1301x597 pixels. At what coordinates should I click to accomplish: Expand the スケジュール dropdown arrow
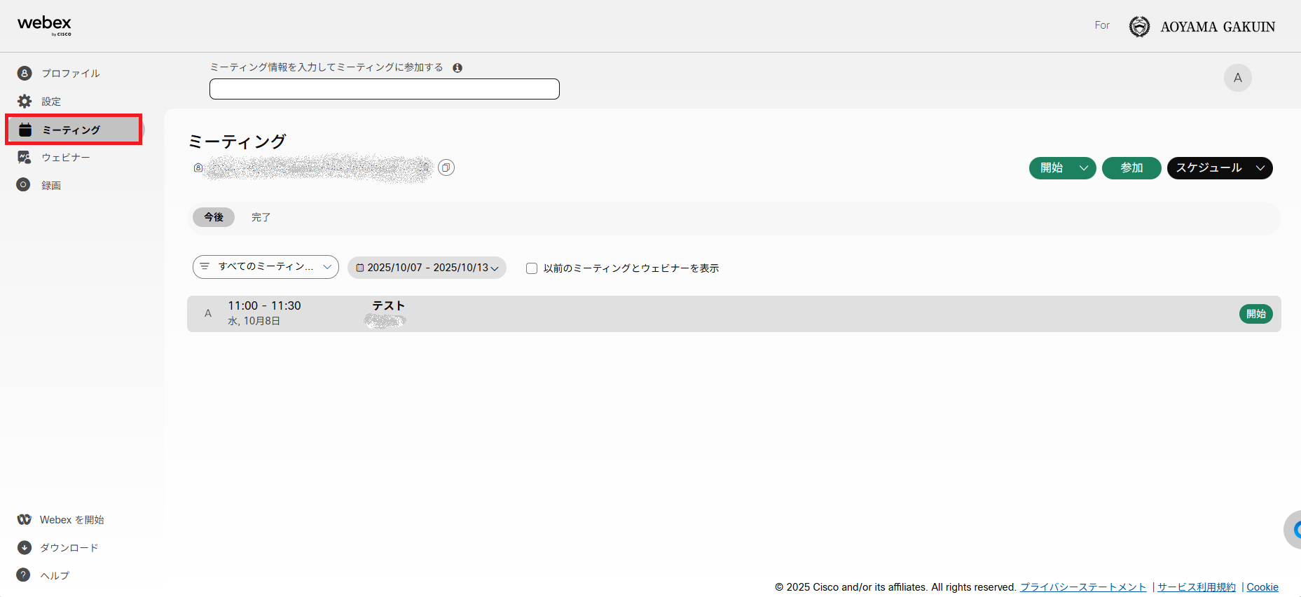pos(1260,168)
